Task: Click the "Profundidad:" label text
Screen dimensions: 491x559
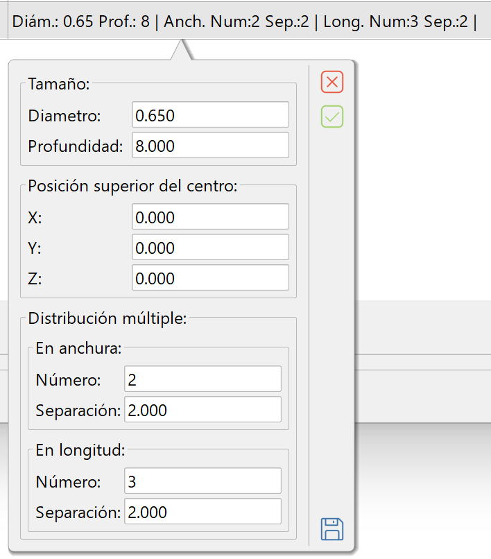Action: pyautogui.click(x=76, y=146)
